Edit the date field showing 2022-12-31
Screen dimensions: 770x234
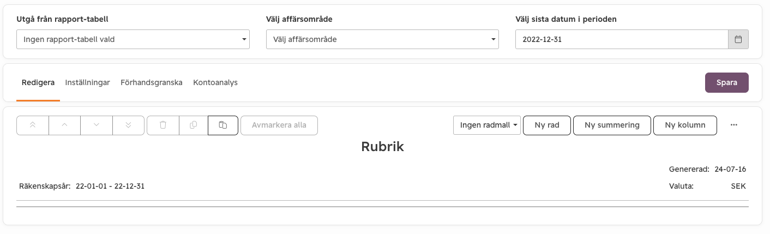click(x=622, y=39)
